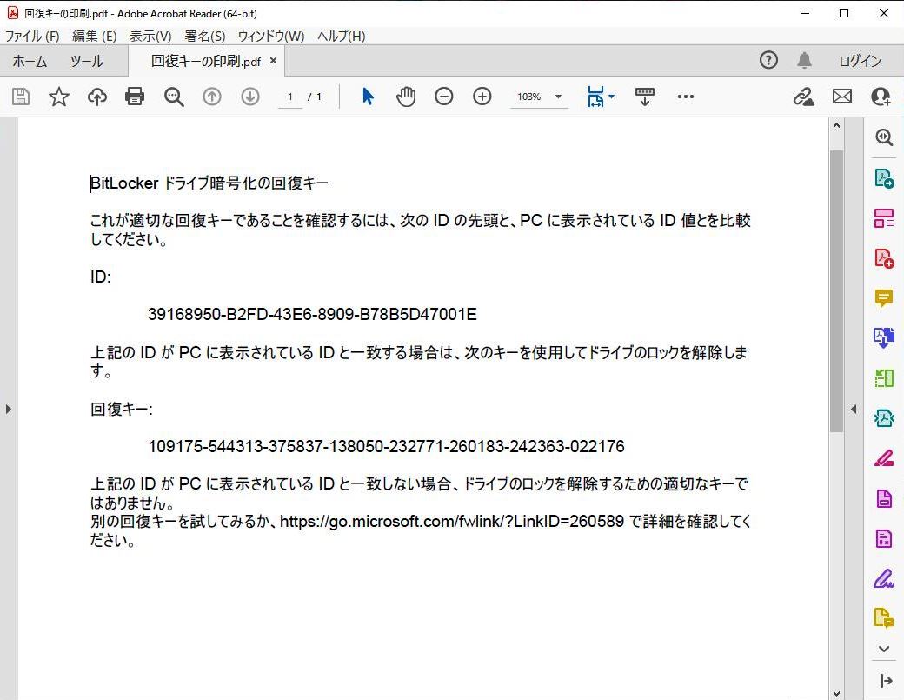Viewport: 904px width, 700px height.
Task: Show more tools with the ellipsis
Action: click(686, 97)
